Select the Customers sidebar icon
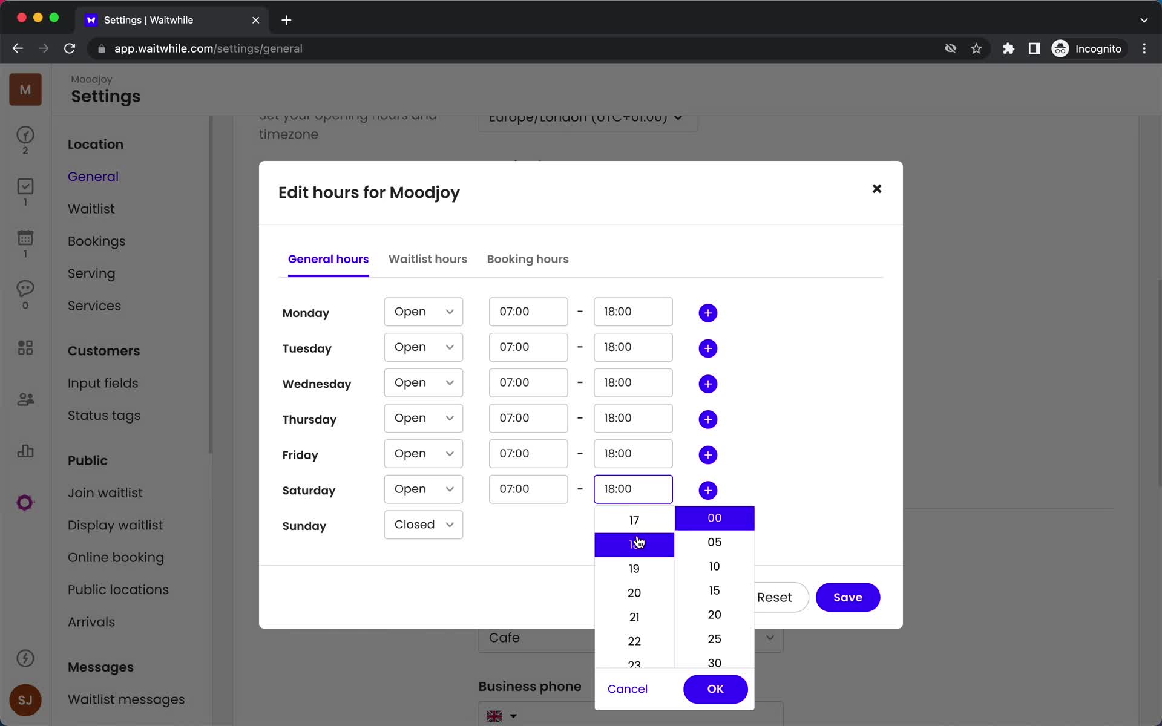Viewport: 1162px width, 726px height. (x=25, y=399)
